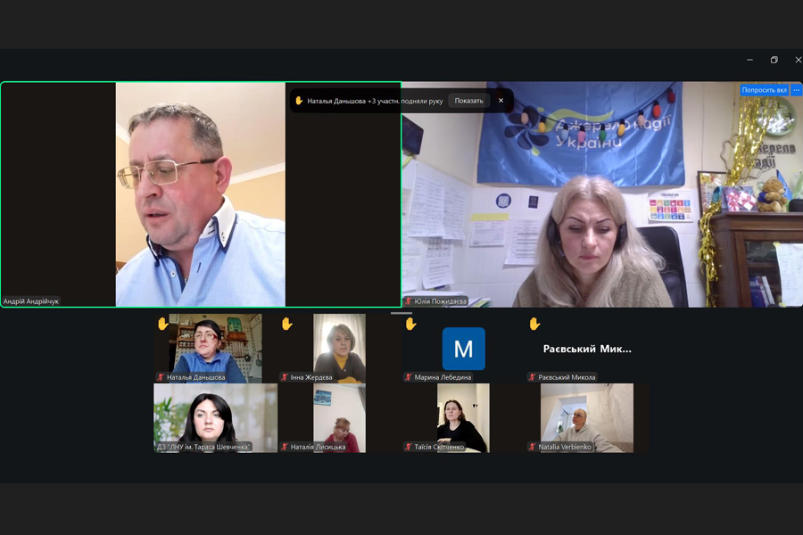
Task: Select Андрій Андрійчук's speaker video
Action: 201,194
